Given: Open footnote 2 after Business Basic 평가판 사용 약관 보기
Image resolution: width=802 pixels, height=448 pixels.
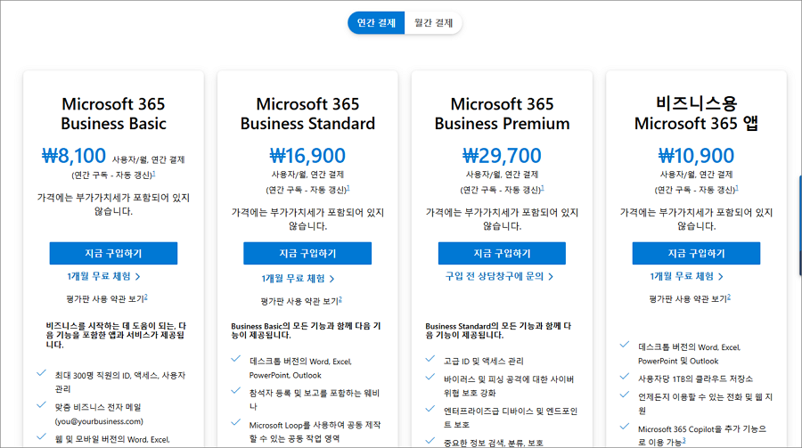Looking at the screenshot, I should (x=146, y=297).
